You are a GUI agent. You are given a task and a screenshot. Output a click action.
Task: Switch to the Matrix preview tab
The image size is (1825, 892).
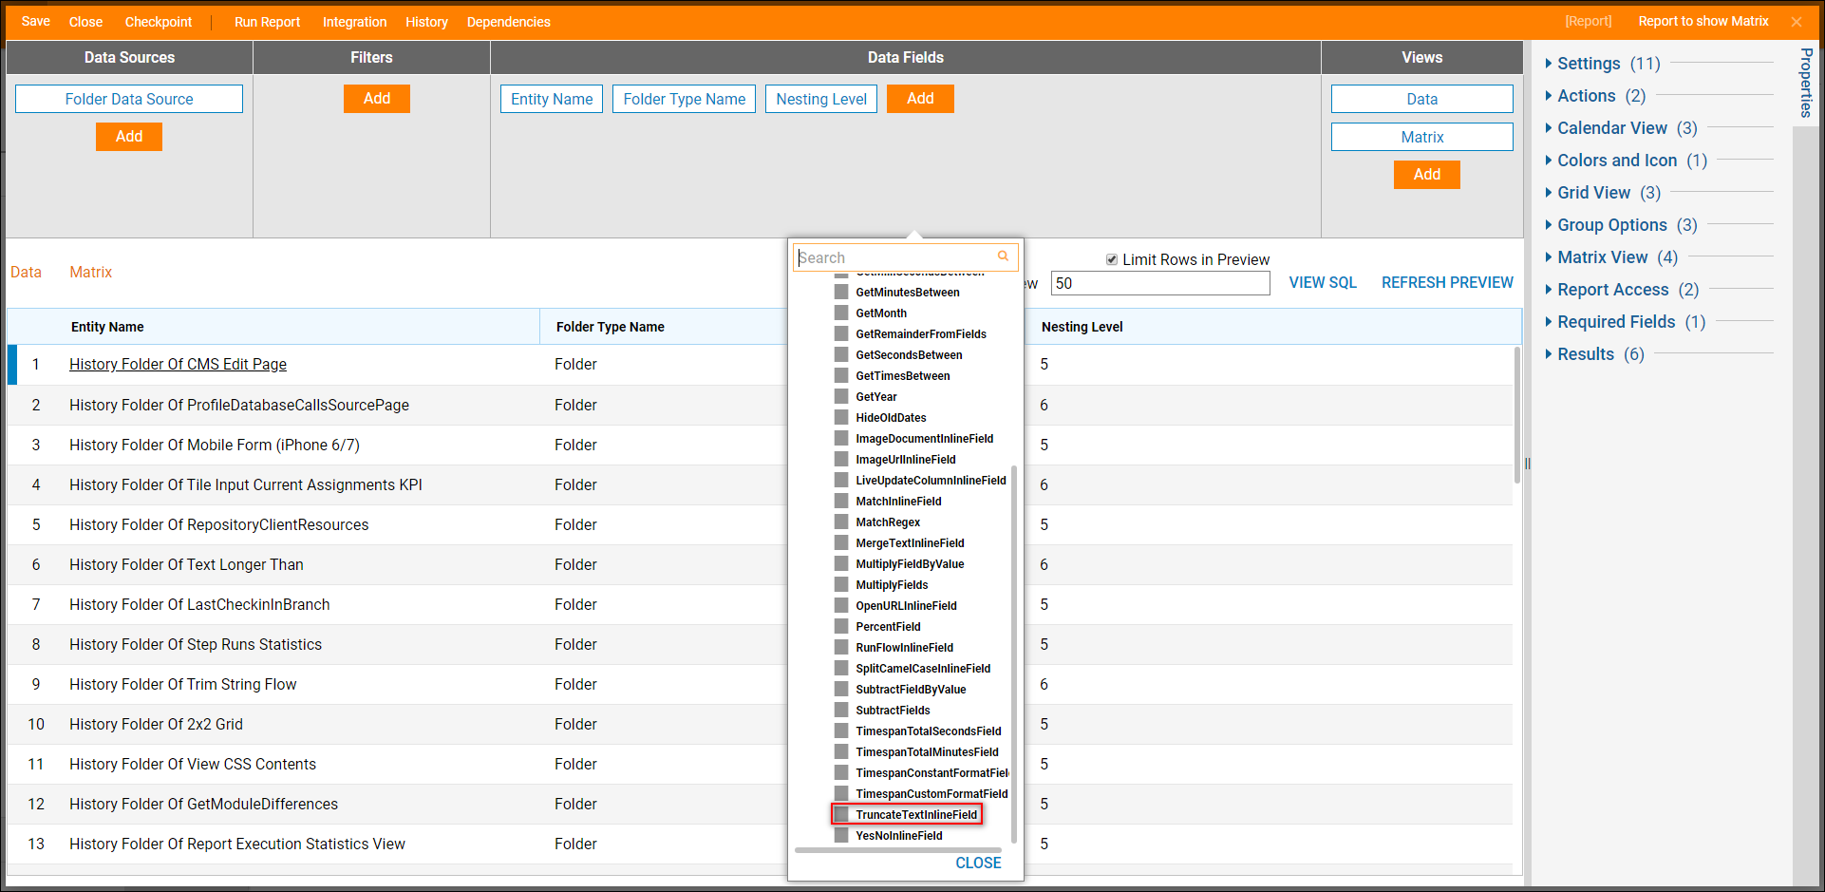click(x=90, y=272)
